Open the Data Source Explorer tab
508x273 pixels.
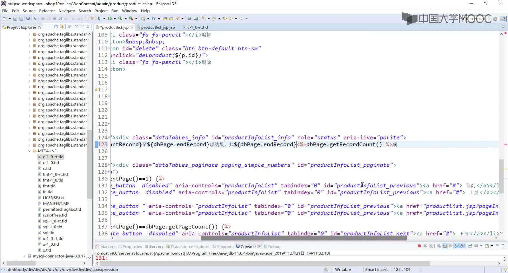point(188,247)
